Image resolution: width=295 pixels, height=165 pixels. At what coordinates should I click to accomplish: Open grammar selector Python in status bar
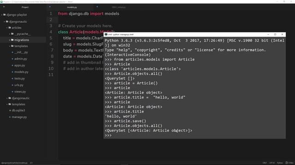pyautogui.click(x=280, y=163)
